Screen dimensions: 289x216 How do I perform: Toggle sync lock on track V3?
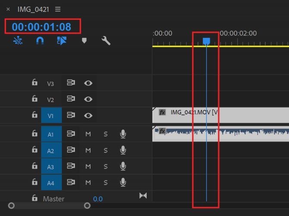pyautogui.click(x=71, y=83)
